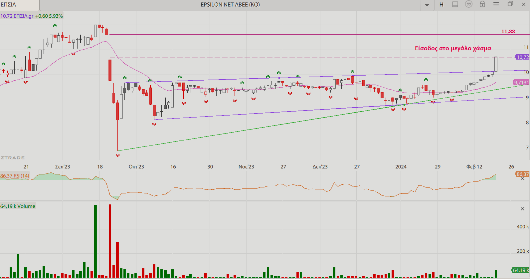Click the purple 10,72 current price tag
The image size is (530, 279).
pos(522,57)
